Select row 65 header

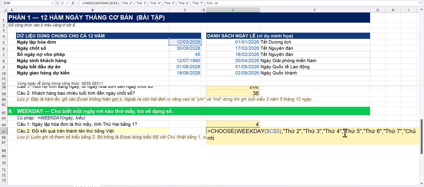point(4,131)
